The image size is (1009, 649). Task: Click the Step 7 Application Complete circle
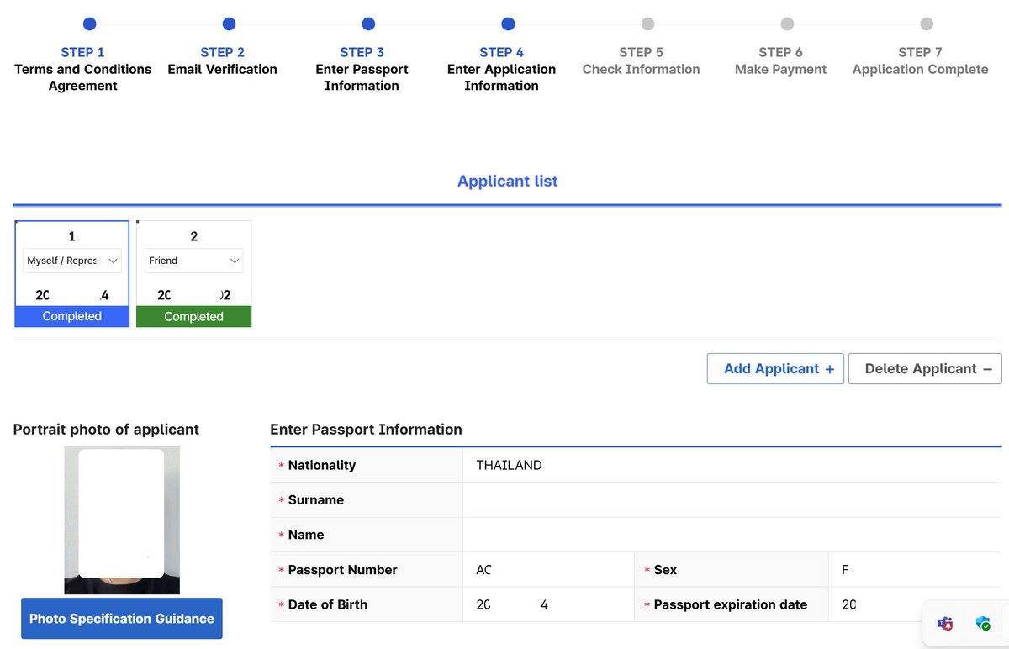926,24
